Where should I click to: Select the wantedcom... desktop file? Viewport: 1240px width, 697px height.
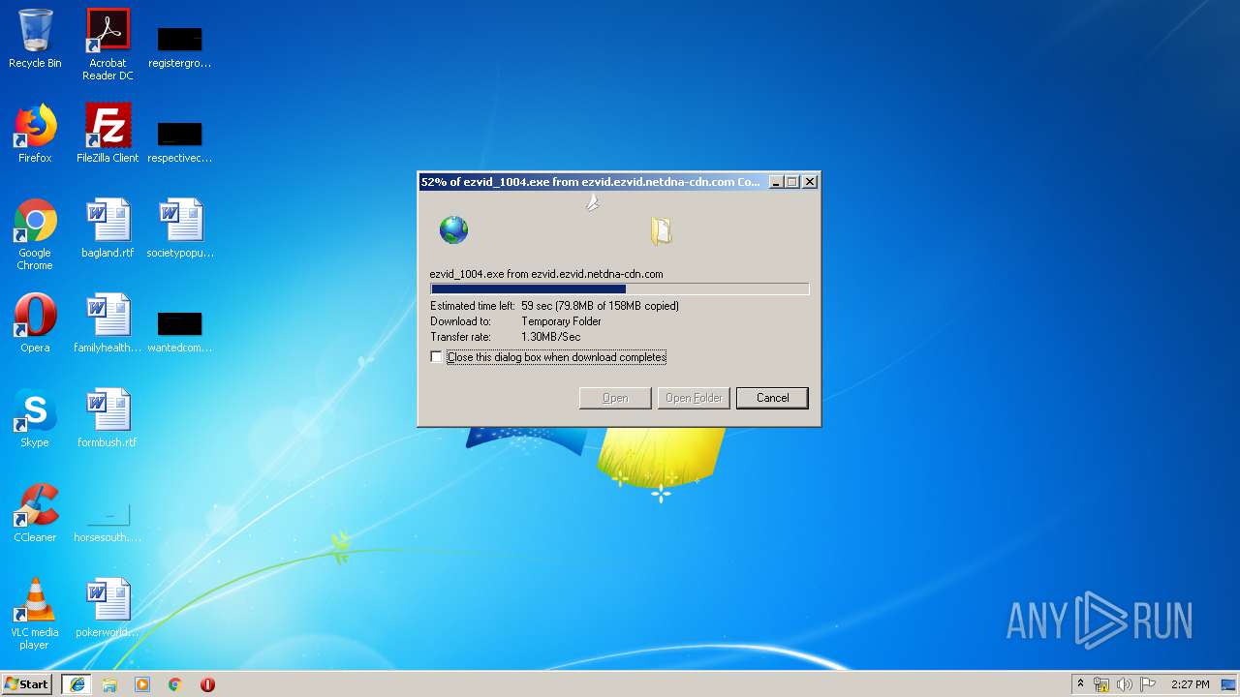180,331
